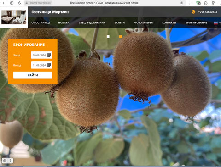221x167 pixels.
Task: Select the orange slider dot
Action: pyautogui.click(x=121, y=37)
